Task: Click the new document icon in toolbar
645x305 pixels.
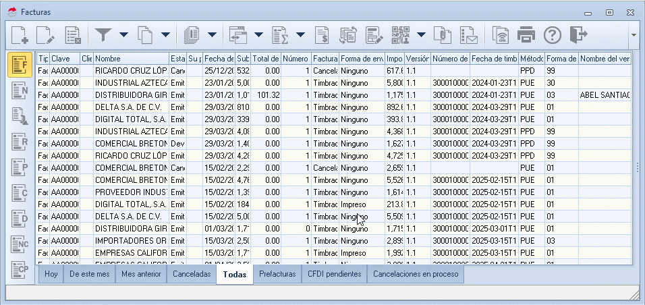Action: 20,34
